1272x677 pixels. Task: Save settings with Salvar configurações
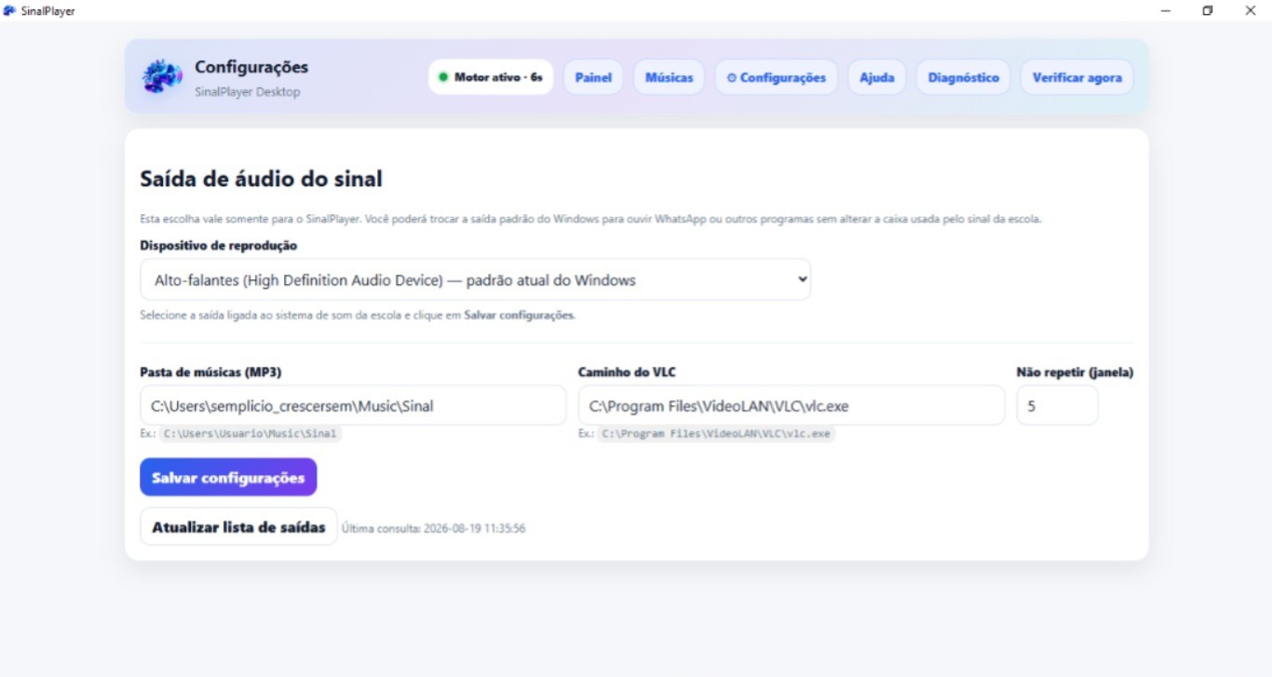[228, 477]
